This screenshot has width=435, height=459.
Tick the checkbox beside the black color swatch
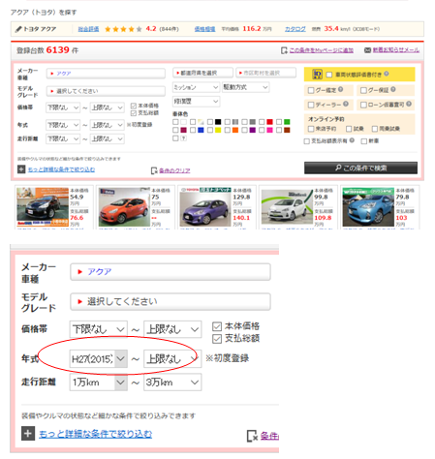pyautogui.click(x=210, y=122)
